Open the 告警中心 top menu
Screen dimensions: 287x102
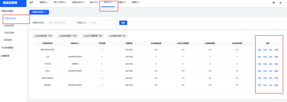[x=136, y=2]
